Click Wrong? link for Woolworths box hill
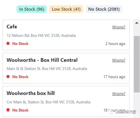 [119, 94]
